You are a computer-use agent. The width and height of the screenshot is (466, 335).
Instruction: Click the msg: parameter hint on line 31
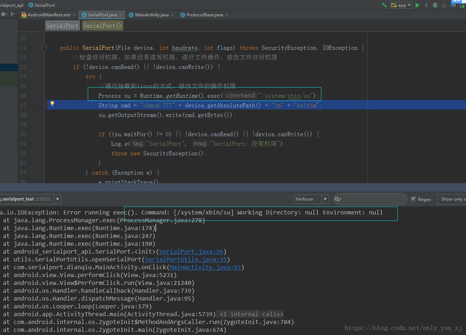coord(200,144)
